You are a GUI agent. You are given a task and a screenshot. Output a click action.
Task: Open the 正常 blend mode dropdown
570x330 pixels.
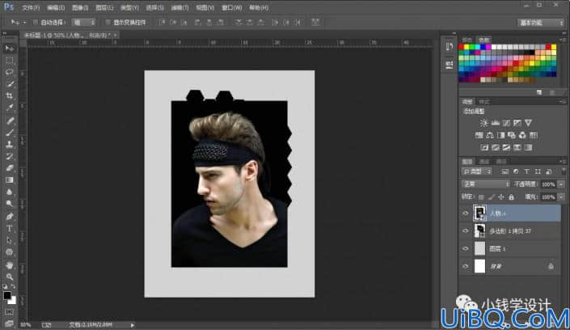point(486,184)
